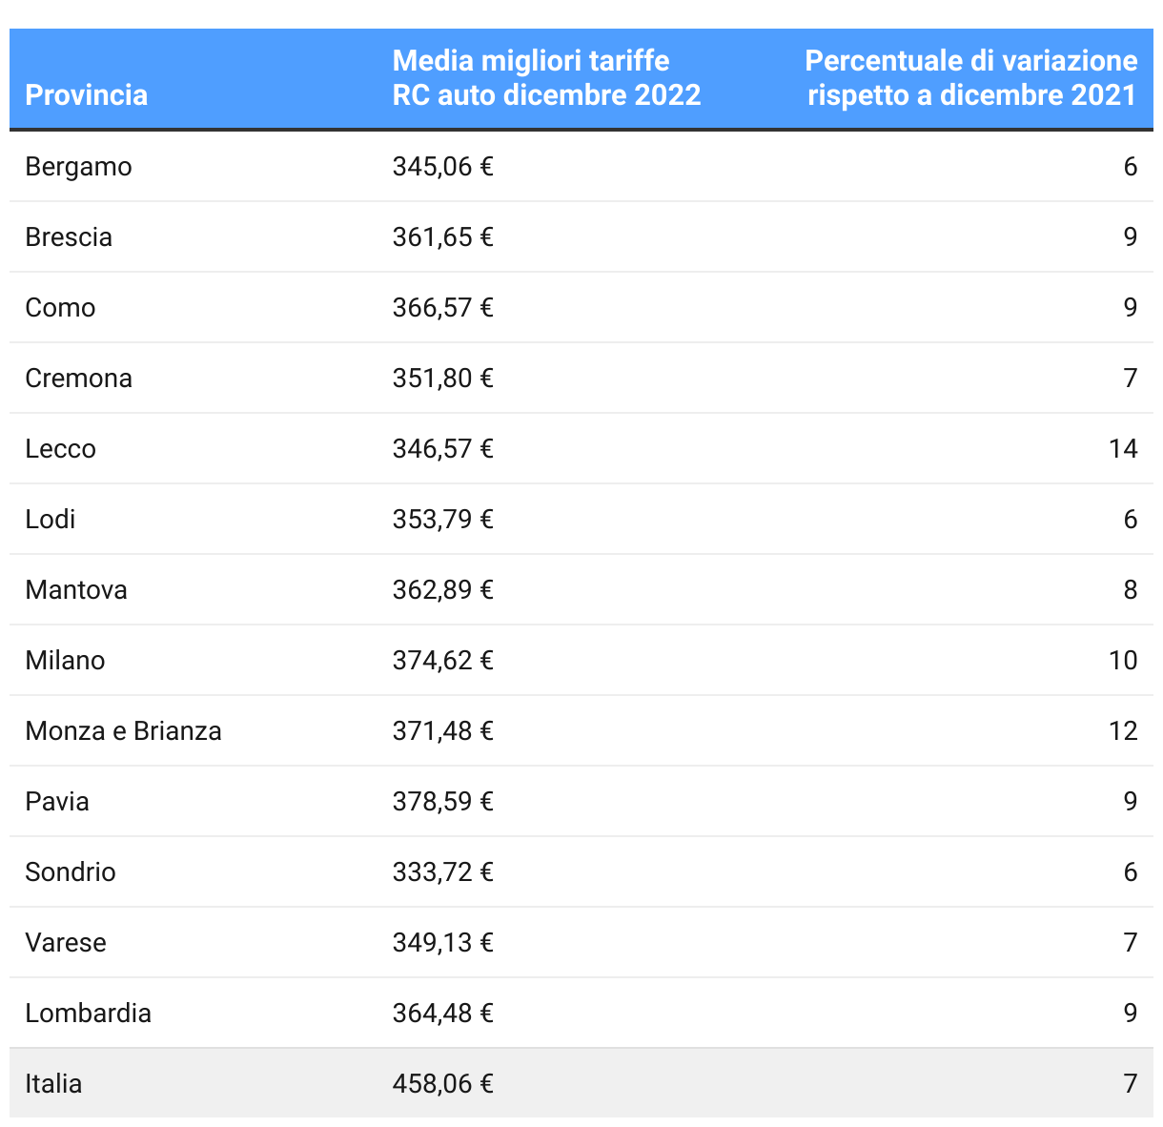Click the Provincia column header
The image size is (1163, 1127).
click(87, 94)
